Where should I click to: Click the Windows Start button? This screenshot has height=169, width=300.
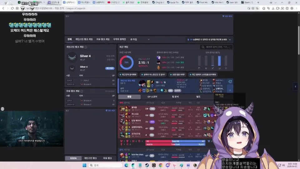84,165
